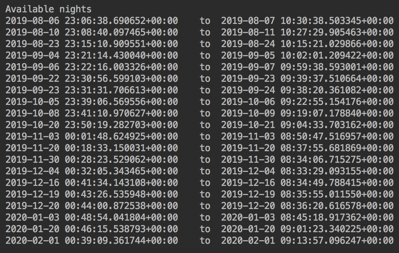This screenshot has width=399, height=253.
Task: Click end time 2019-11-20 08:37:55
Action: click(x=307, y=148)
